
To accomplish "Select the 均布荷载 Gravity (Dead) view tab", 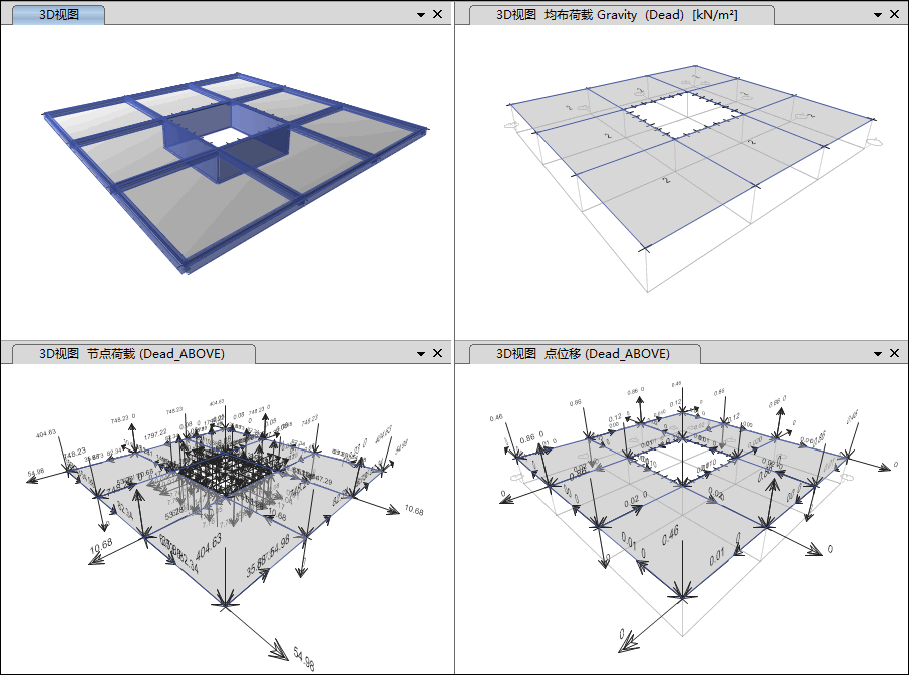I will coord(617,14).
